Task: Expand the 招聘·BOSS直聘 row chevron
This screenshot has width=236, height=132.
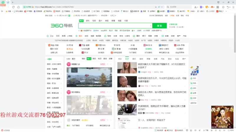Action: pos(61,79)
